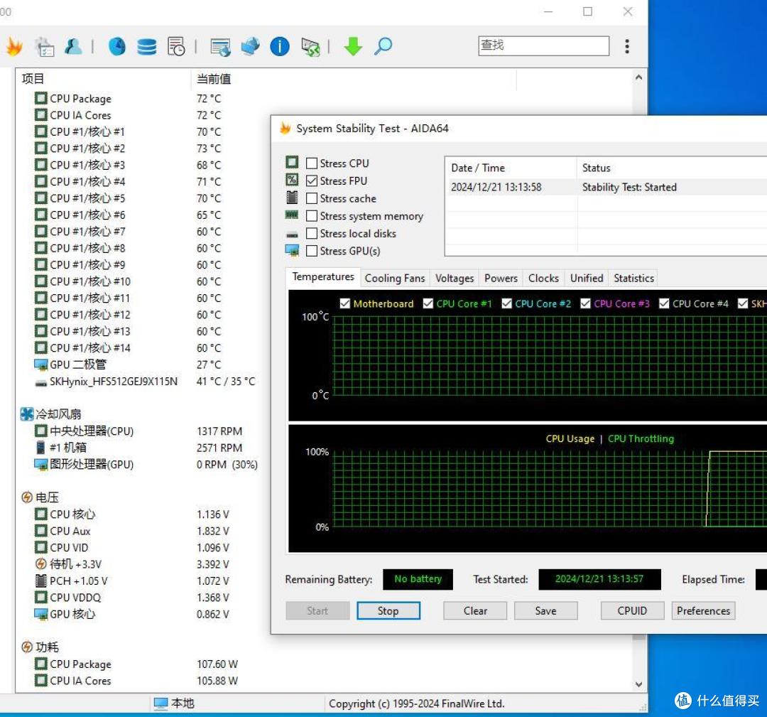This screenshot has height=717, width=767.
Task: Open the preferences gear checklist toolbar icon
Action: [x=45, y=46]
